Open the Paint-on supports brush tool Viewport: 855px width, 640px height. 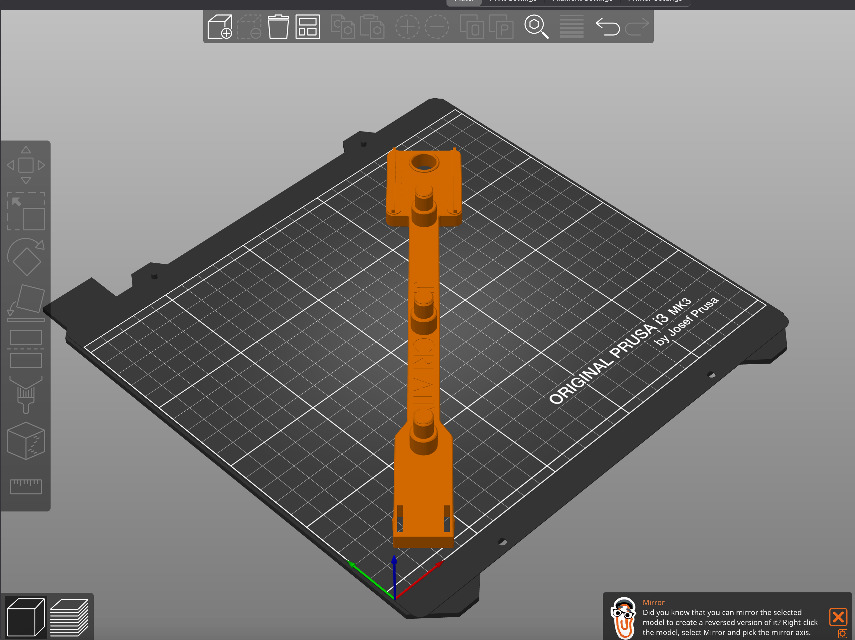tap(26, 395)
